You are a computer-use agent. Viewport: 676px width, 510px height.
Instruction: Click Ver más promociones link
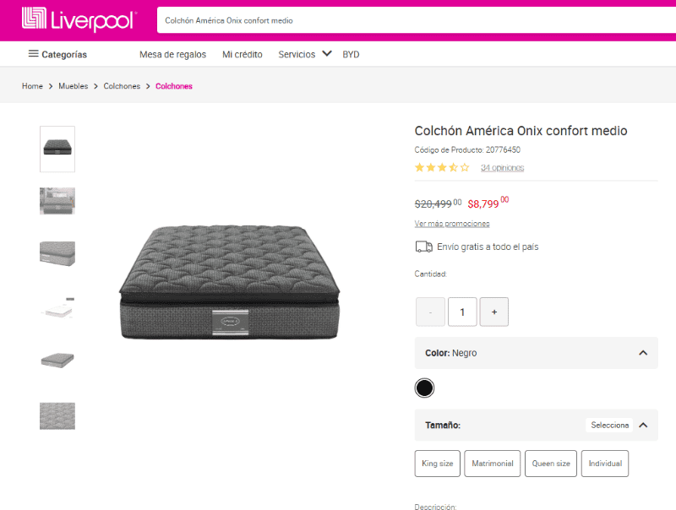coord(452,224)
